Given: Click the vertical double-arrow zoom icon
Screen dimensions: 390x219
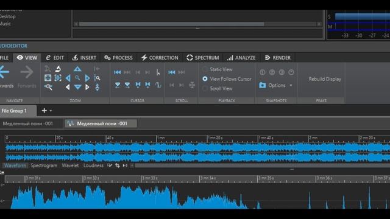Looking at the screenshot, I should point(97,87).
